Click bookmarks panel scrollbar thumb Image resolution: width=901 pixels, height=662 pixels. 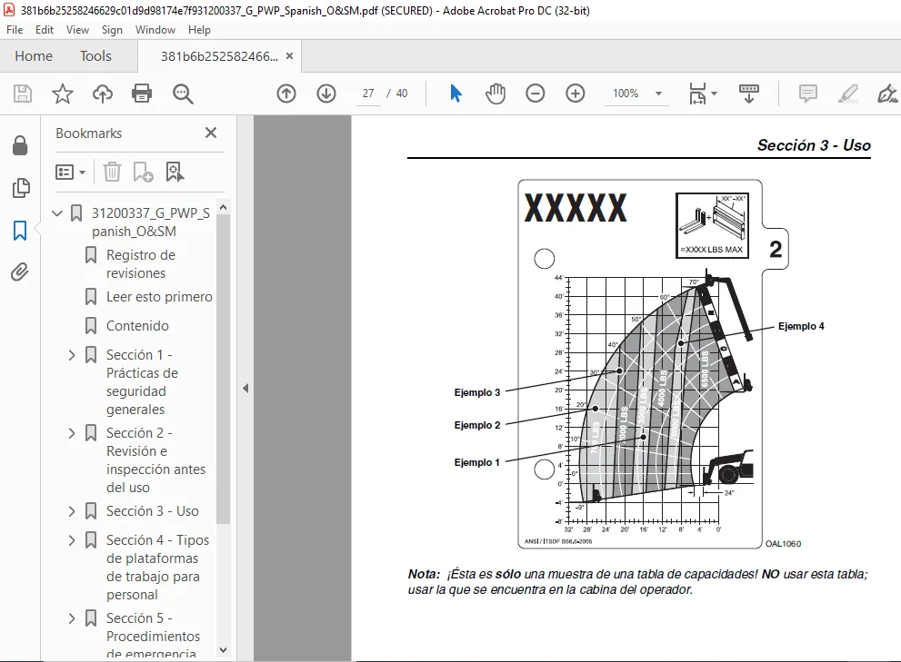click(x=224, y=369)
